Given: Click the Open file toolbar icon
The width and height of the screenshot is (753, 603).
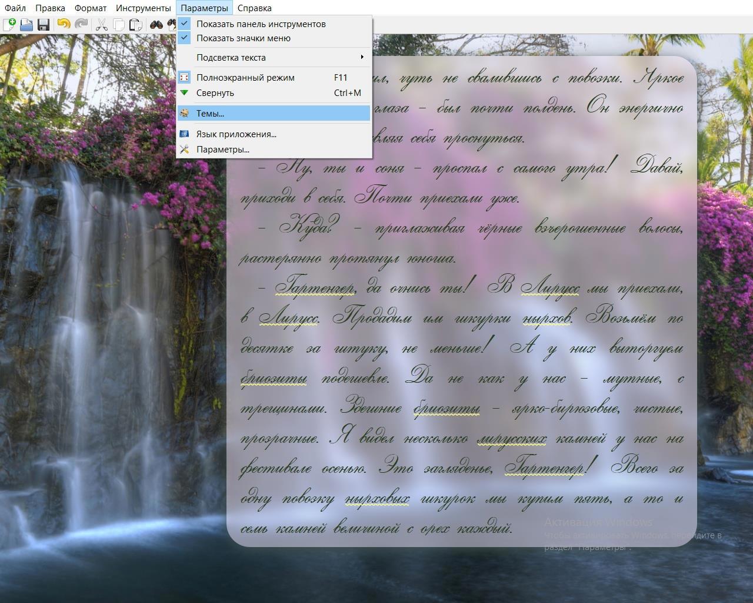Looking at the screenshot, I should pos(26,25).
